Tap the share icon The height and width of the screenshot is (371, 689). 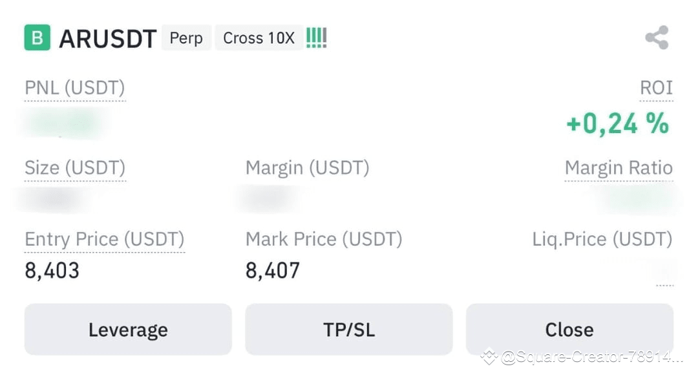657,37
